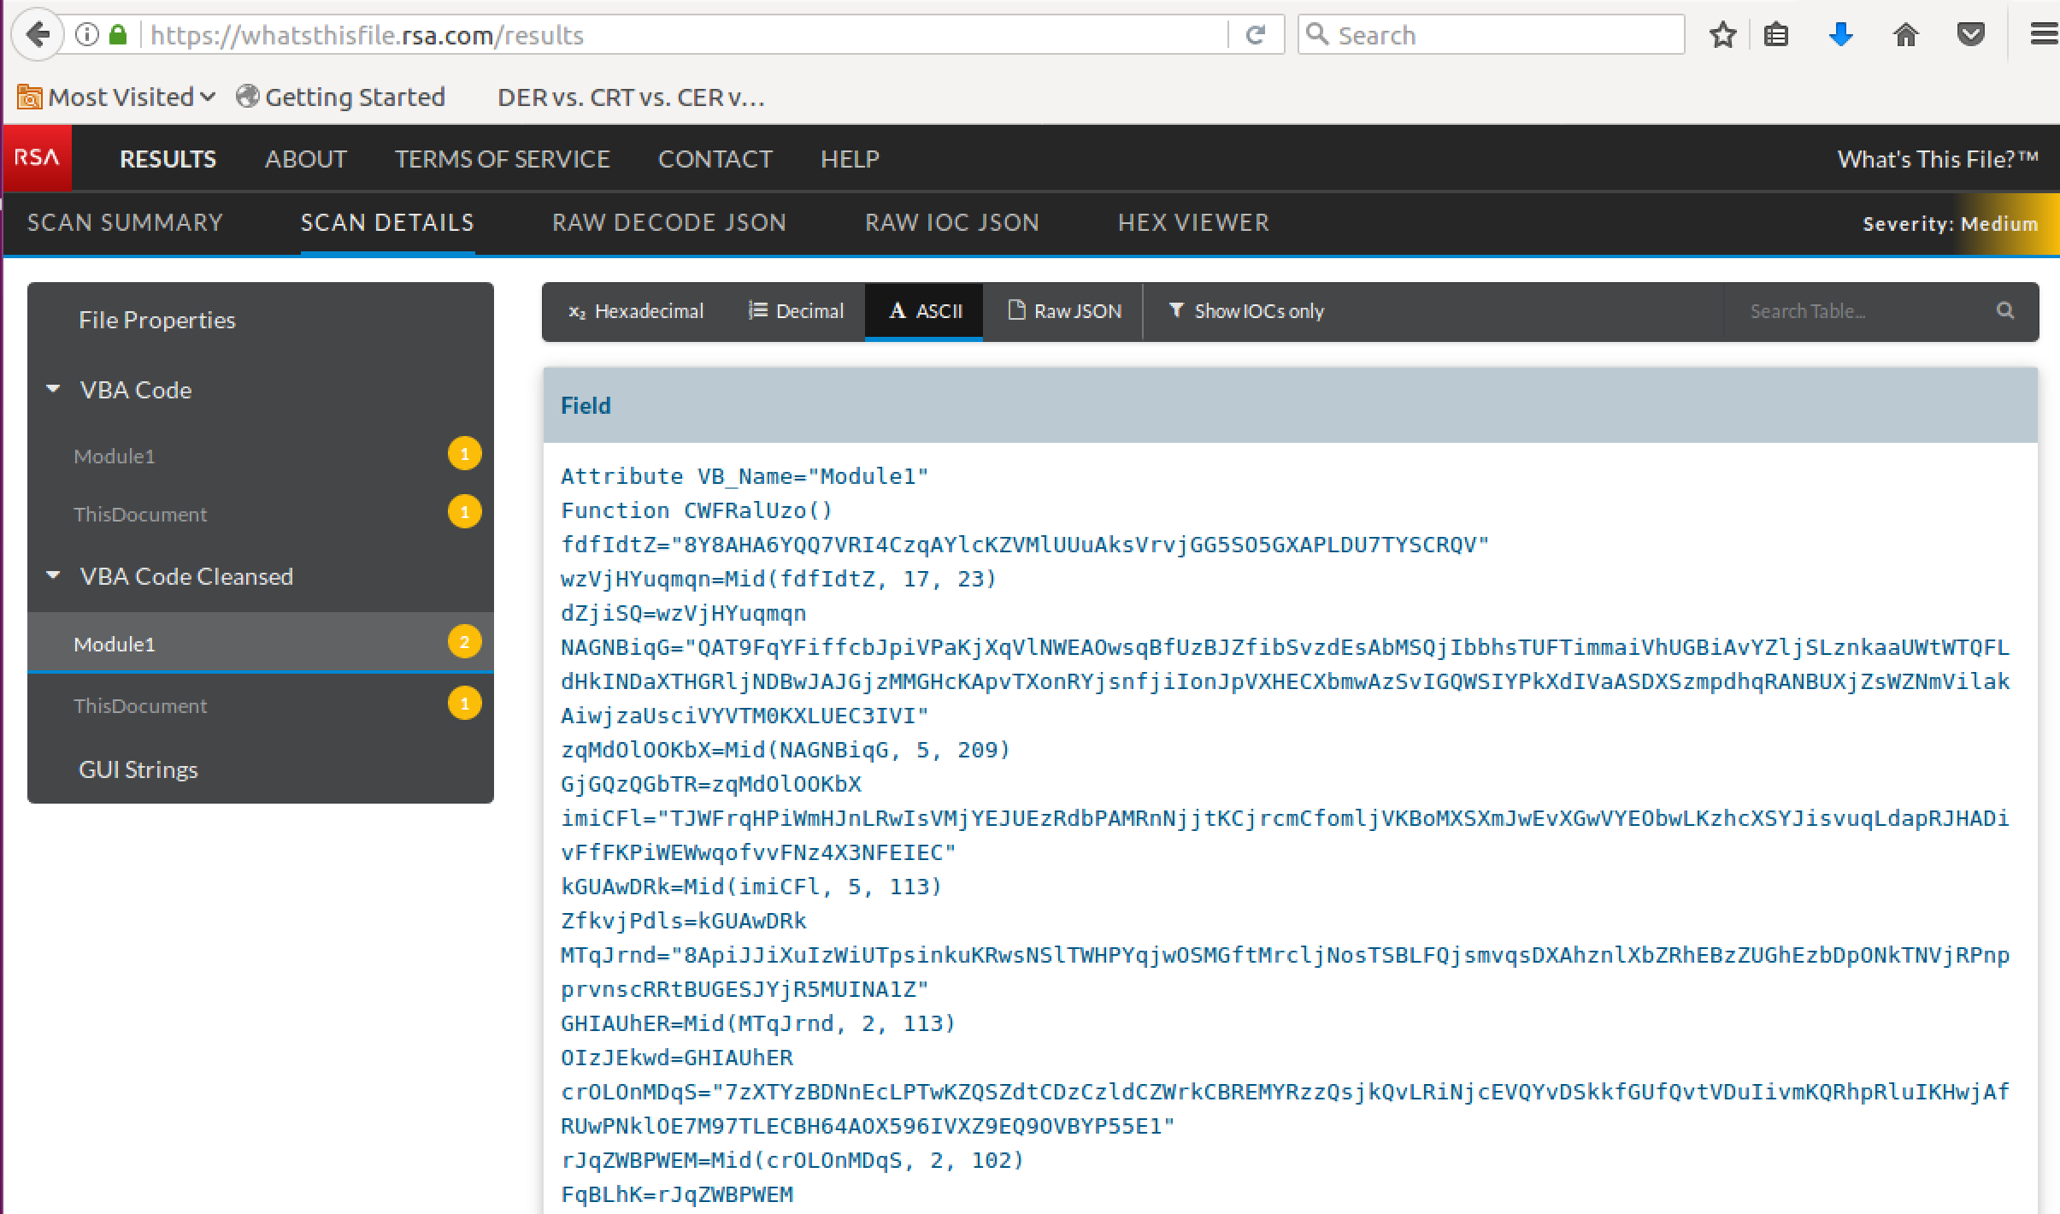Viewport: 2060px width, 1214px height.
Task: Click the Search Table magnifier icon
Action: coord(2004,311)
